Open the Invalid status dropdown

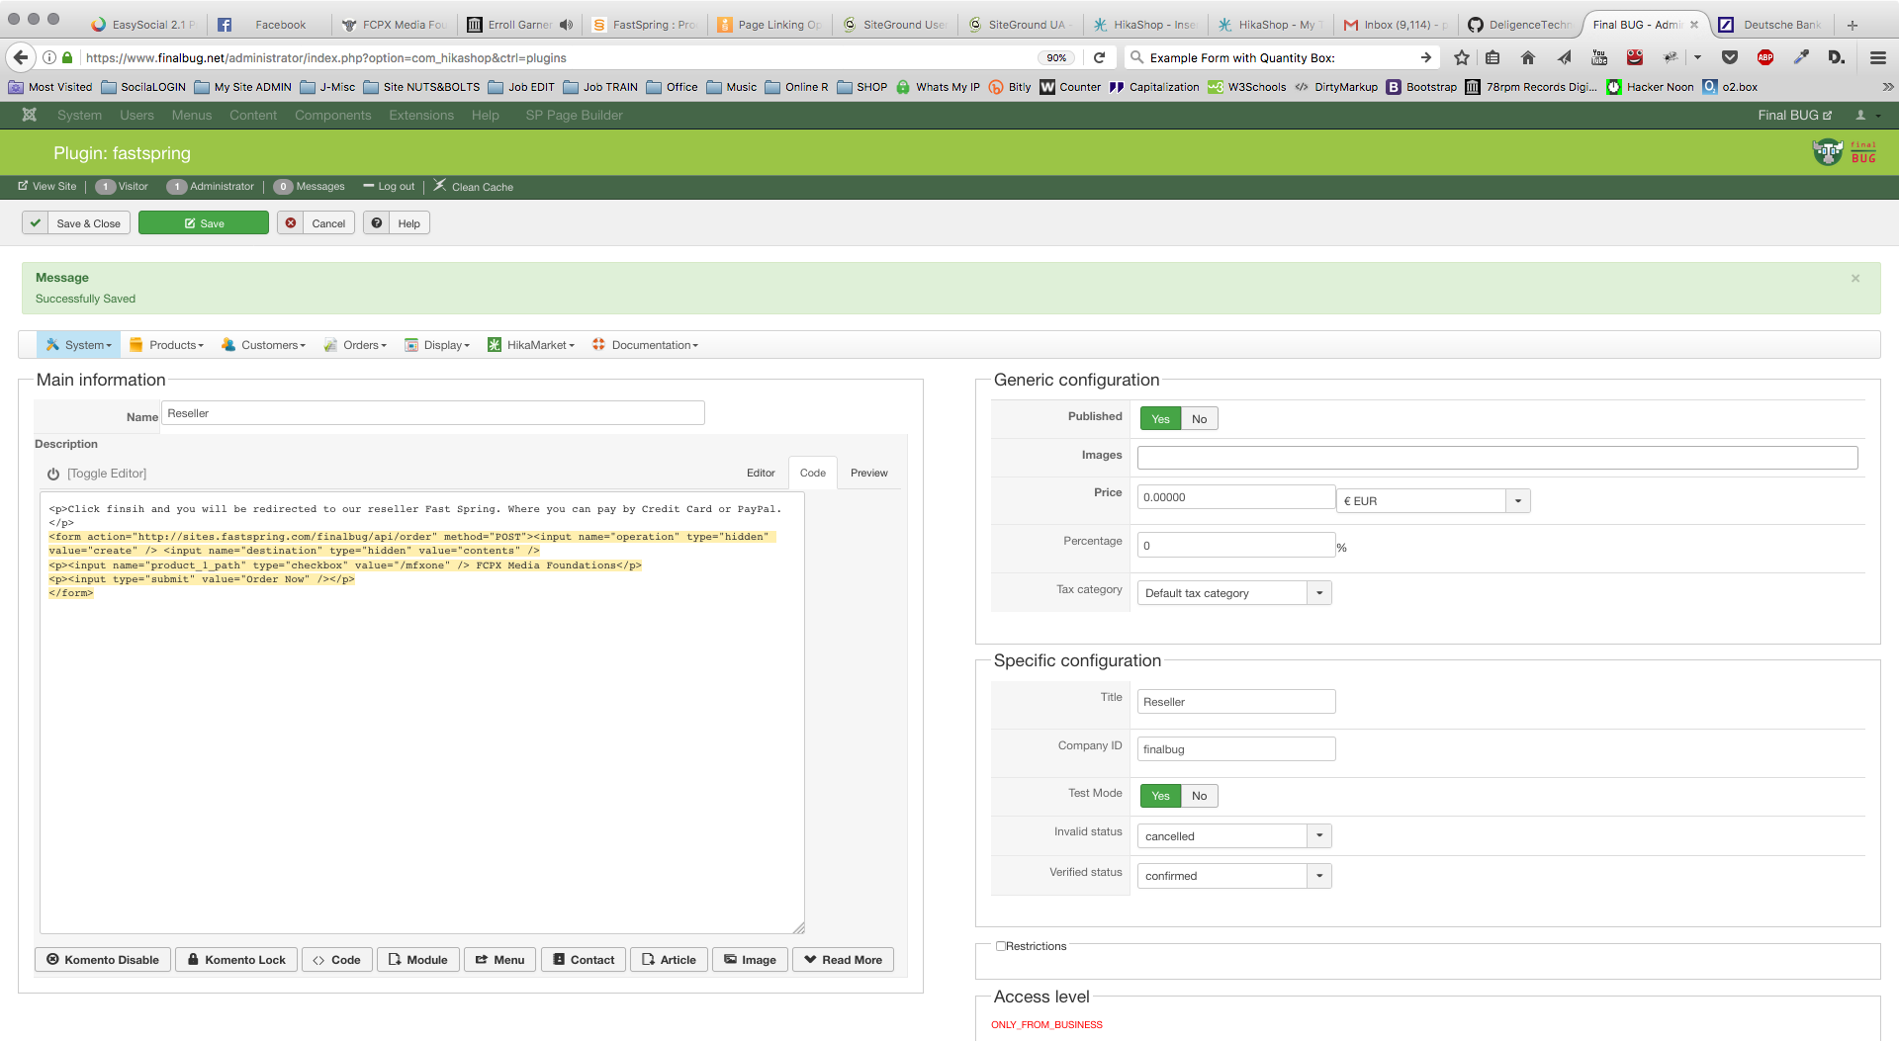click(1234, 836)
